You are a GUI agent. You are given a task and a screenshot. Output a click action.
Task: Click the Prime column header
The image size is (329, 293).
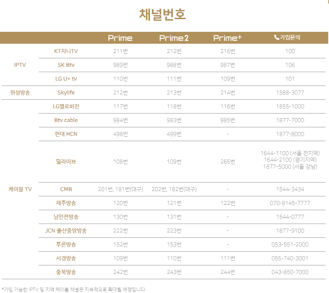(120, 38)
